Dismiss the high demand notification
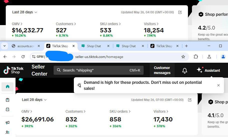Screen dimensions: 228x137 click(218, 85)
